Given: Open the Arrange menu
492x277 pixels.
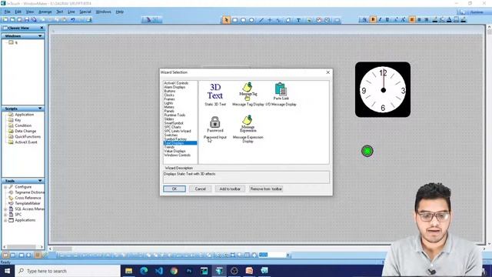Looking at the screenshot, I should pos(45,12).
